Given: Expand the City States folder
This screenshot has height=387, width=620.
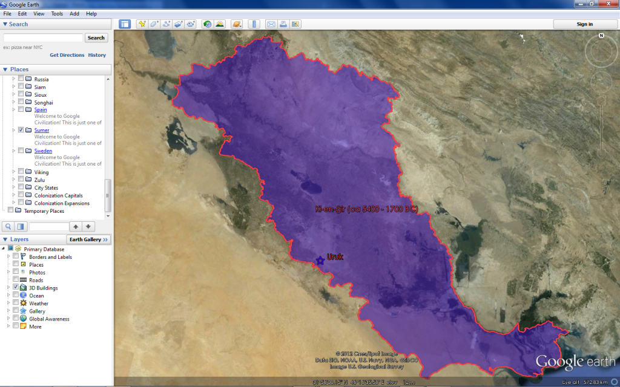Looking at the screenshot, I should (14, 187).
